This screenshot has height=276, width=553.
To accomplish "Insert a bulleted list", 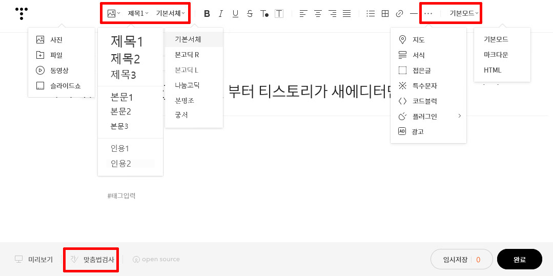I will (371, 14).
